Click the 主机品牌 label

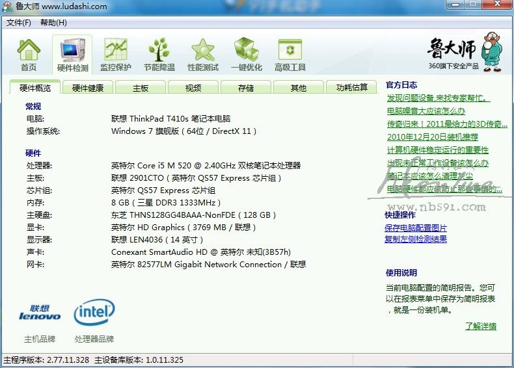[40, 339]
